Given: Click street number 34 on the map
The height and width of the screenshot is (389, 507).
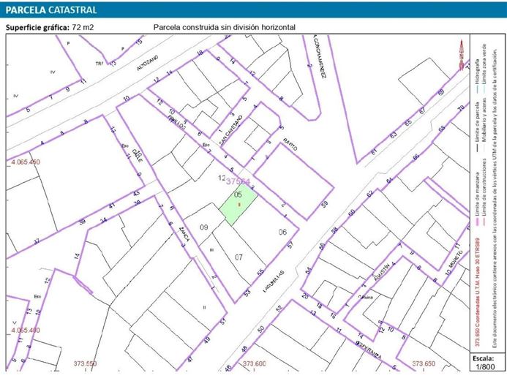Looking at the screenshot, I should 103,221.
